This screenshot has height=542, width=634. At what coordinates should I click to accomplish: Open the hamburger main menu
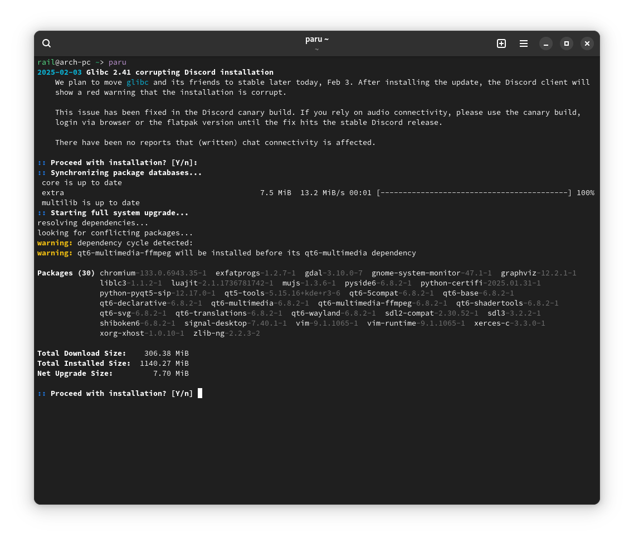pyautogui.click(x=523, y=43)
